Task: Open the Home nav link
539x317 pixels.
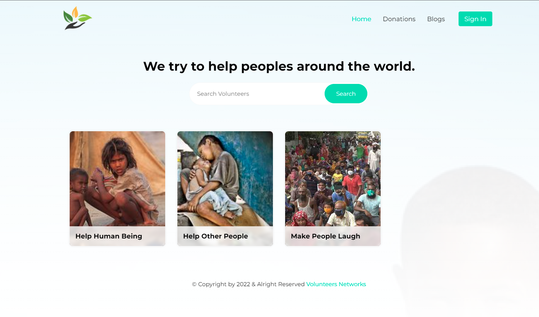Action: tap(361, 19)
